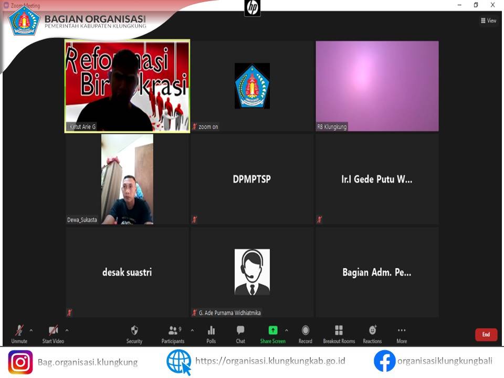The image size is (504, 378).
Task: Click the red End meeting button
Action: tap(486, 334)
